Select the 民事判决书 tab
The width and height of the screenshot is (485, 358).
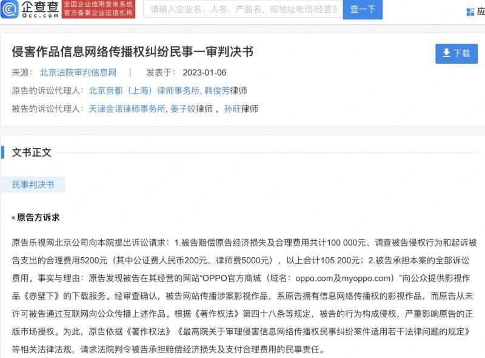click(x=33, y=184)
